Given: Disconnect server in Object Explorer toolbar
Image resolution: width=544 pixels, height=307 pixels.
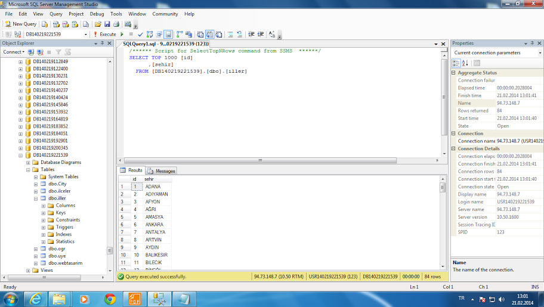Looking at the screenshot, I should click(40, 52).
